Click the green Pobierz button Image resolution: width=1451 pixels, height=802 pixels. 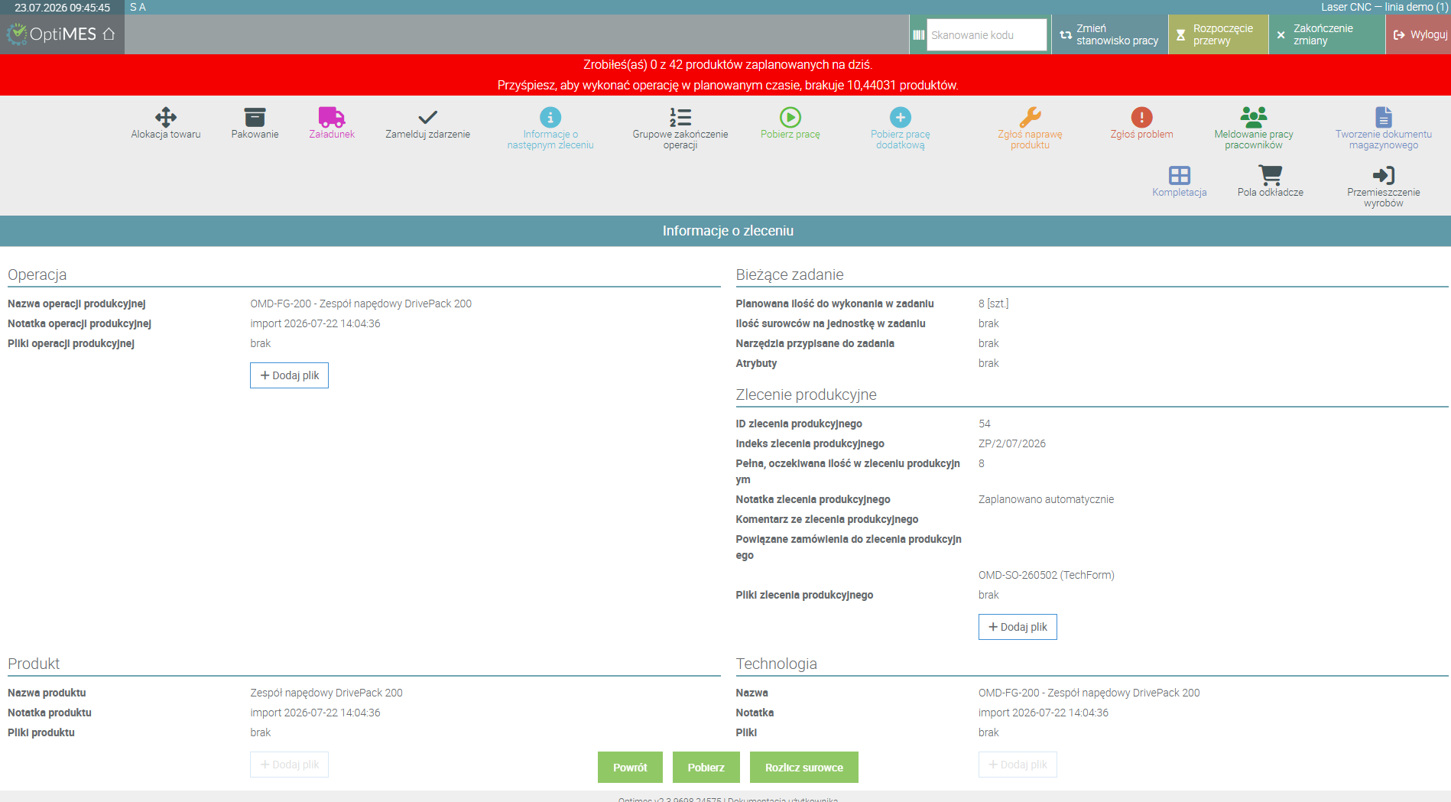[706, 767]
